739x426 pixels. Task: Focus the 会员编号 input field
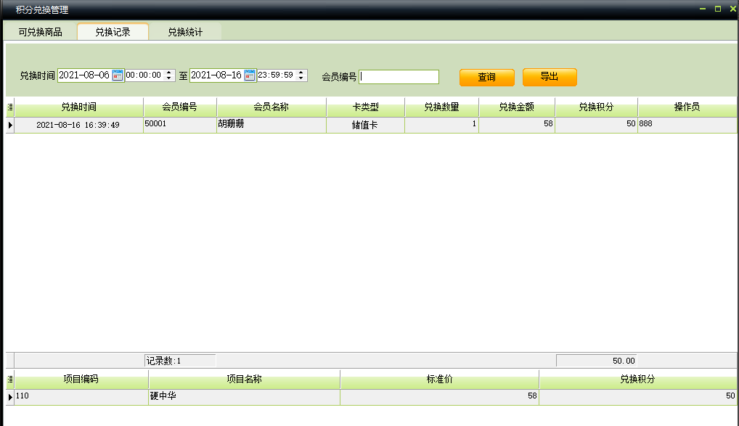tap(399, 77)
